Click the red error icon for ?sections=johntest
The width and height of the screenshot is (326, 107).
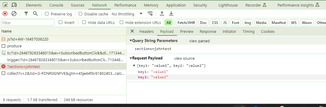(x=3, y=67)
